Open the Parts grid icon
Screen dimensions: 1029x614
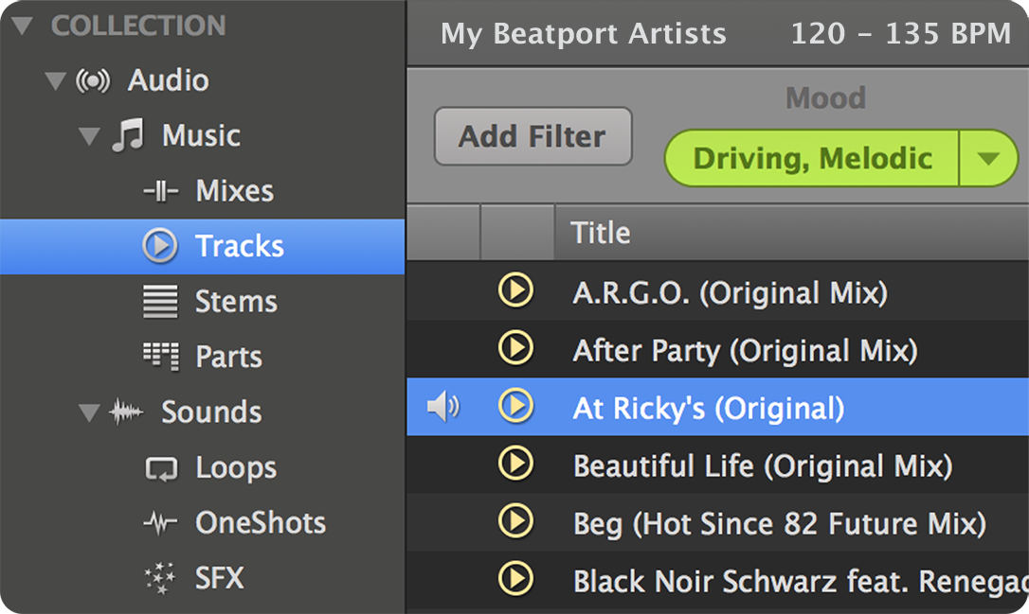pos(161,357)
